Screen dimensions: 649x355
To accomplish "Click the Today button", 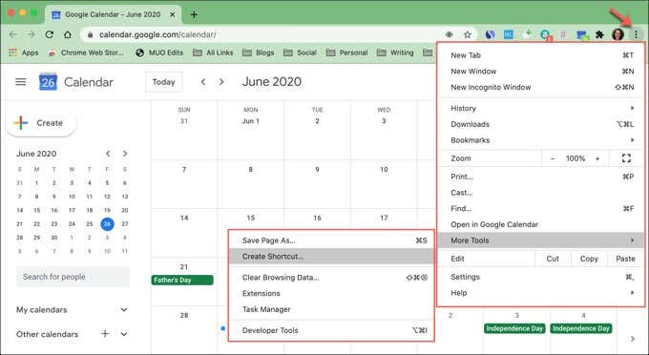I will pyautogui.click(x=164, y=82).
